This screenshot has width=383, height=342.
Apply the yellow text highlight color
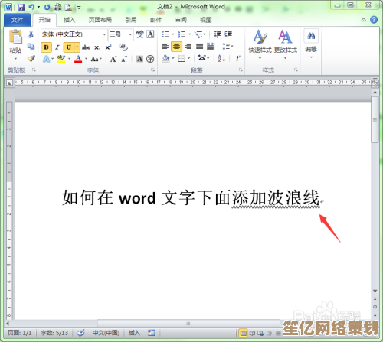pyautogui.click(x=61, y=59)
